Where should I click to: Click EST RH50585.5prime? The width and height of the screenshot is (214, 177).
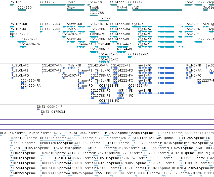38,133
